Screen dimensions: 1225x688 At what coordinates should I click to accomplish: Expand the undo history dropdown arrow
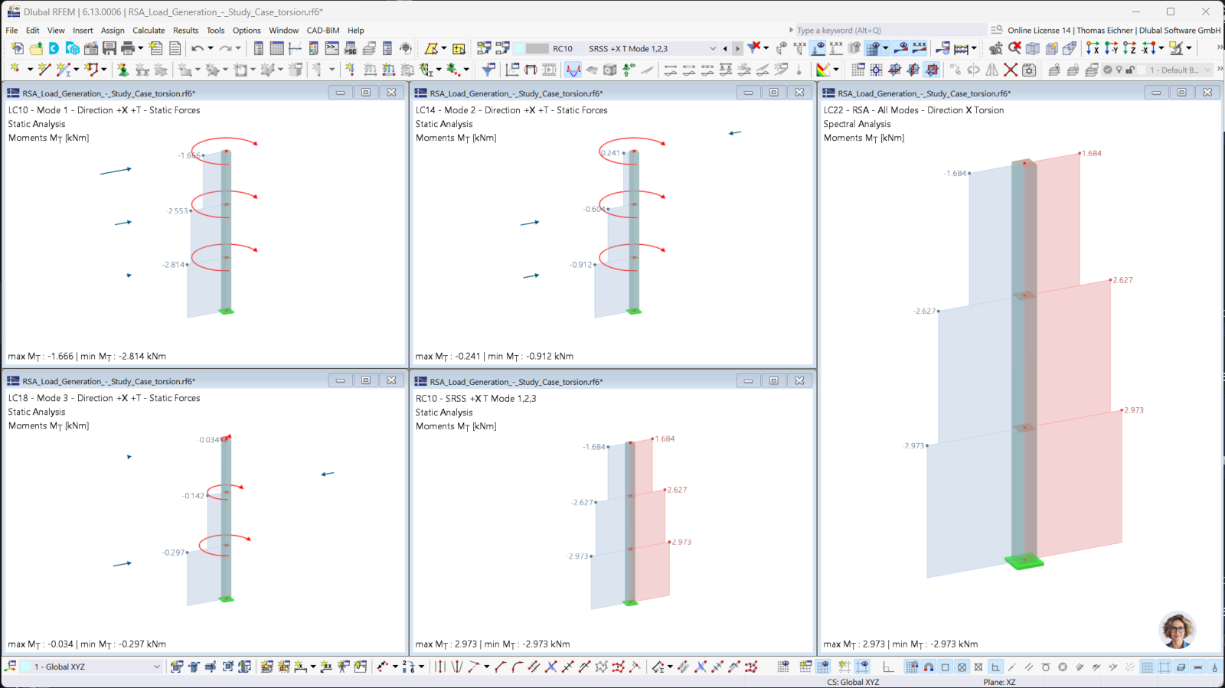[211, 48]
